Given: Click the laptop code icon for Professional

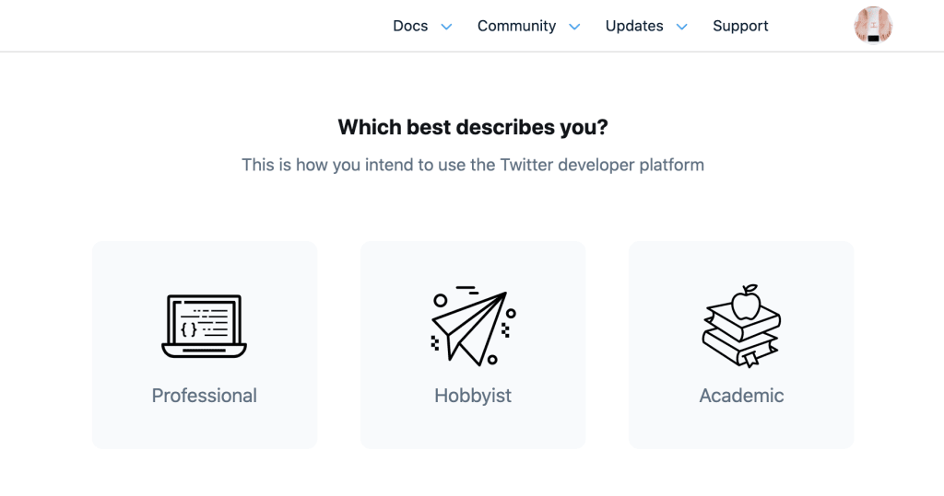Looking at the screenshot, I should [x=204, y=326].
